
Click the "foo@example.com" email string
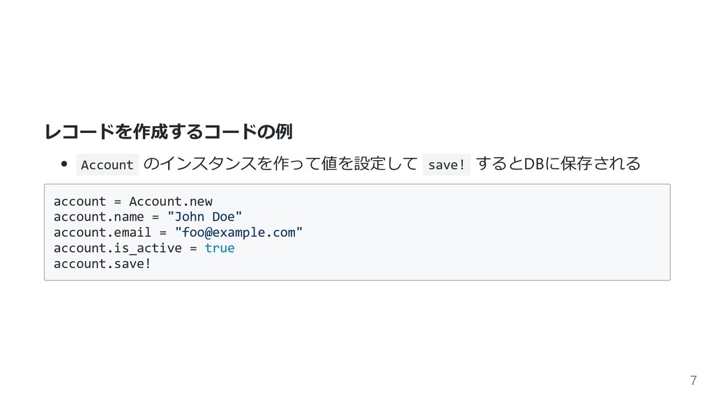click(238, 233)
